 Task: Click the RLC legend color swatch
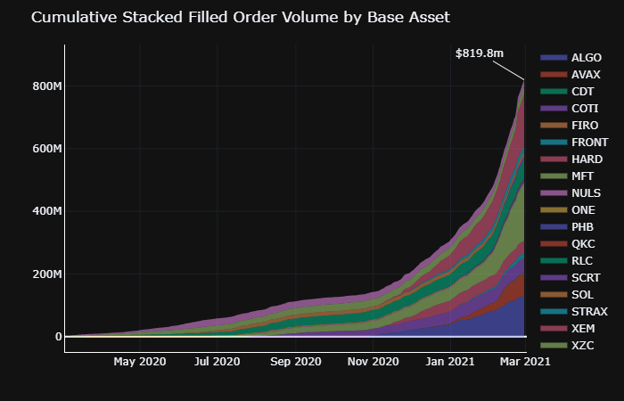554,261
